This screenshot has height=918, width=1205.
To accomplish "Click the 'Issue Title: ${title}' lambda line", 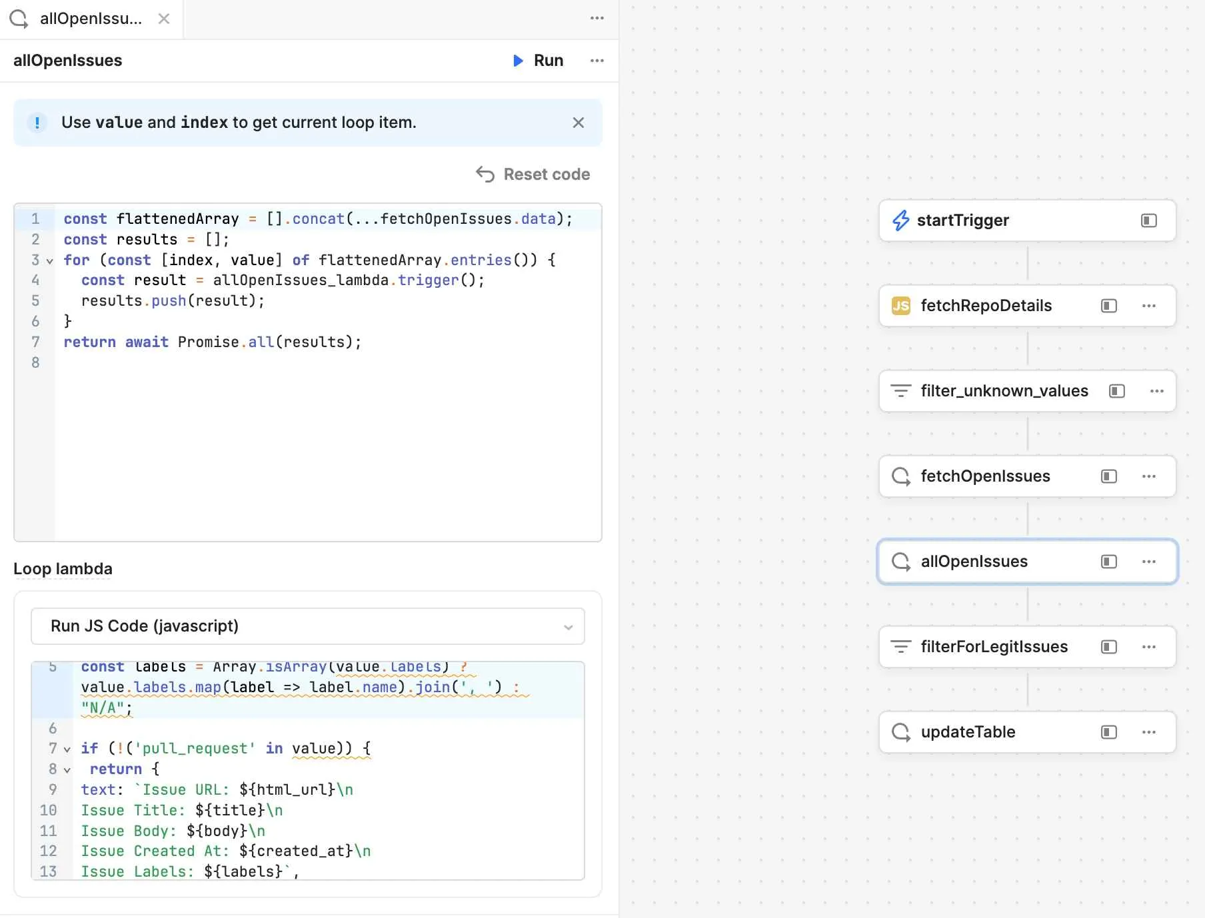I will 182,811.
